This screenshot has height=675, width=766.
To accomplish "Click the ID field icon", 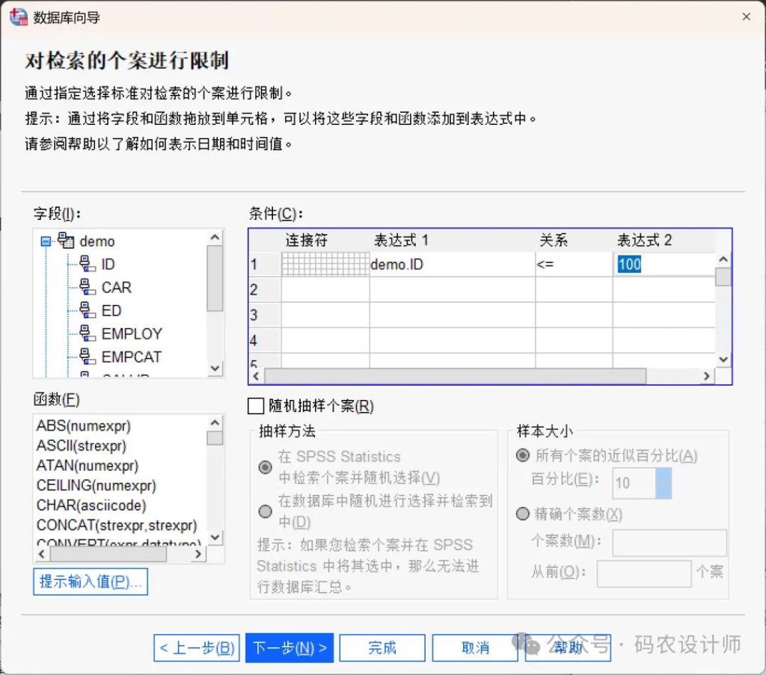I will click(88, 264).
